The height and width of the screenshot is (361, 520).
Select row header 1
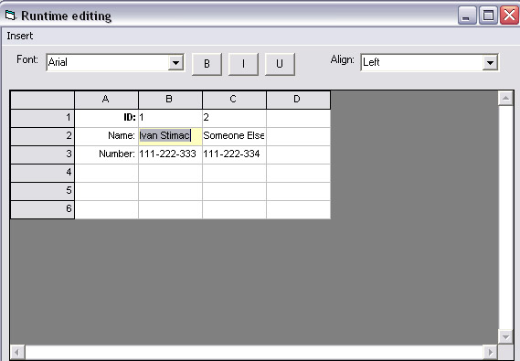tap(42, 118)
